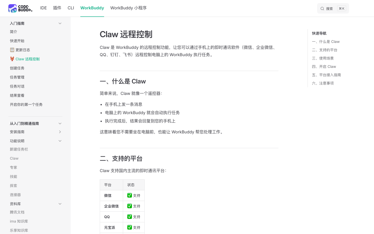This screenshot has width=374, height=234.
Task: Jump to 三、使用场景 in quick nav
Action: click(323, 58)
